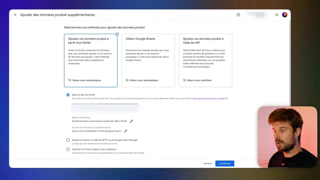This screenshot has height=180, width=320.
Task: Open the Google apps grid
Action: (x=277, y=15)
